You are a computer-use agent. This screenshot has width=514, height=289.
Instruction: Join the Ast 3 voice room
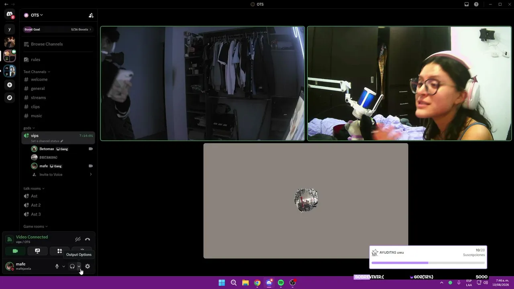[58, 214]
